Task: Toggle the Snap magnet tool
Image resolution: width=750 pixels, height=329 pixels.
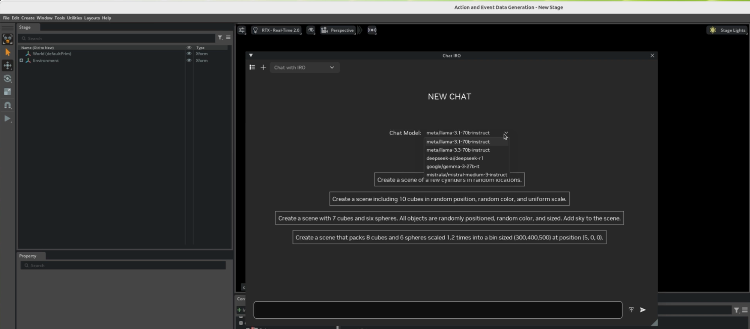Action: (7, 105)
